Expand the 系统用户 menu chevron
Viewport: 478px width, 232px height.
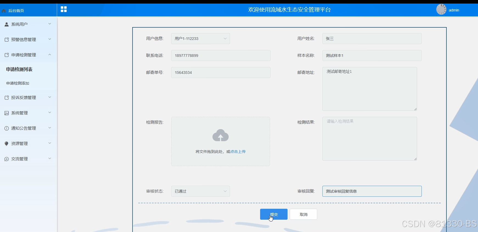(x=50, y=24)
